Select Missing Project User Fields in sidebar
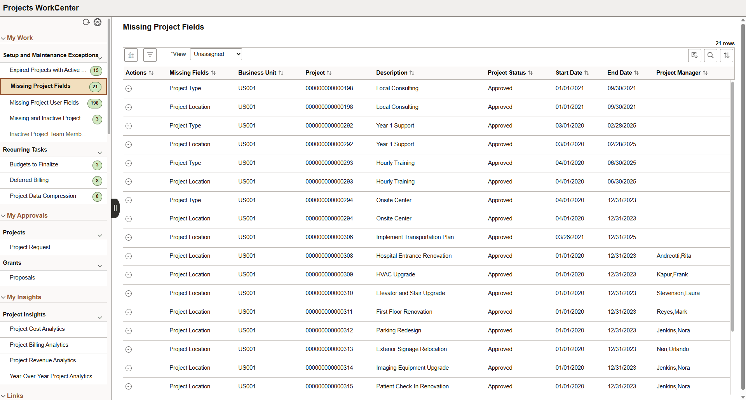The height and width of the screenshot is (400, 746). [44, 103]
